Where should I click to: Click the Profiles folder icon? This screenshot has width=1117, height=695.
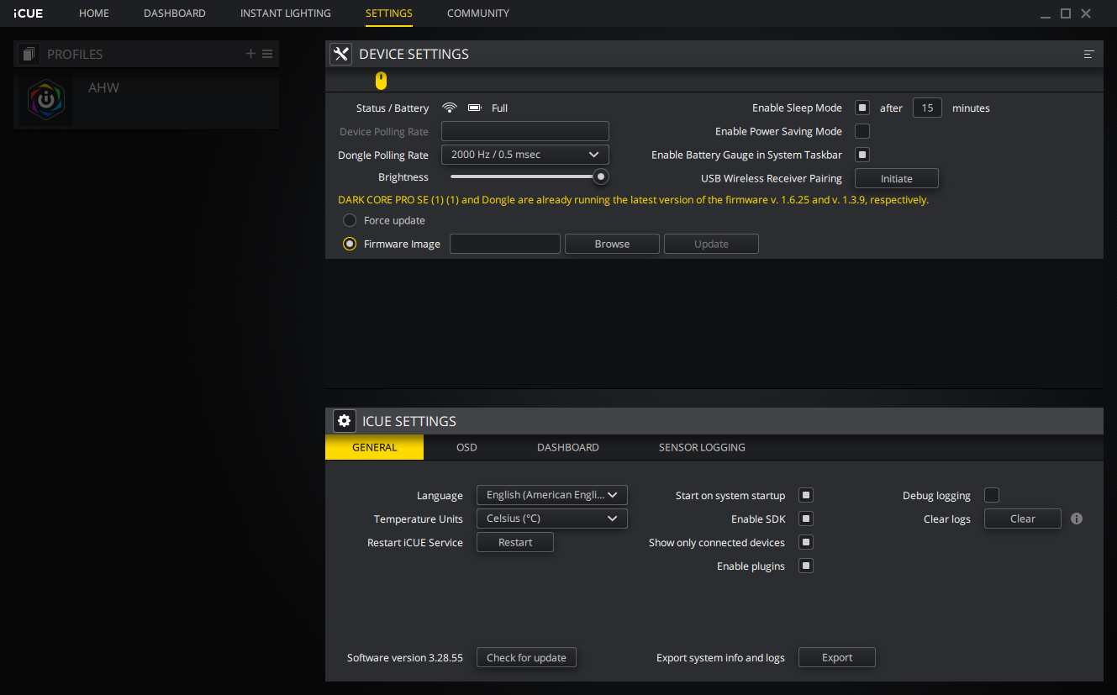click(29, 54)
